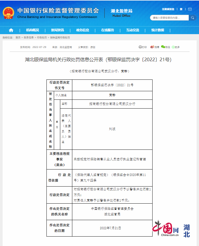Viewport: 199px width, 246px height.
Task: Click the row header 行政处罚决定书文号
Action: 59,85
